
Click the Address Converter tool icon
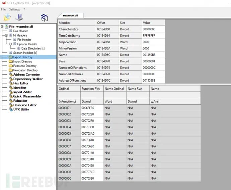[11, 75]
